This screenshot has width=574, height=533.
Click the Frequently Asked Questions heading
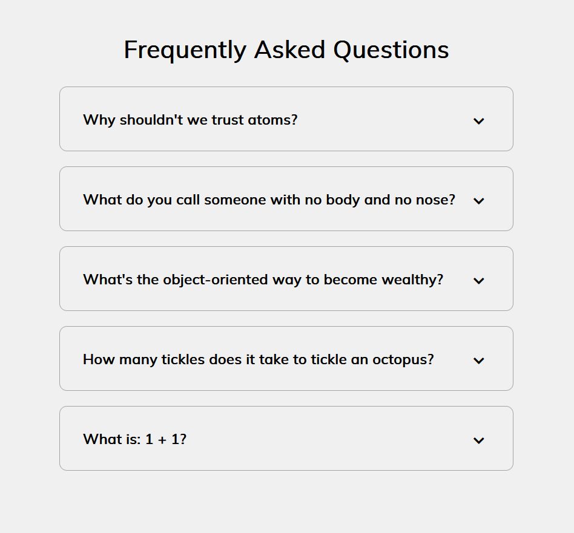point(286,50)
